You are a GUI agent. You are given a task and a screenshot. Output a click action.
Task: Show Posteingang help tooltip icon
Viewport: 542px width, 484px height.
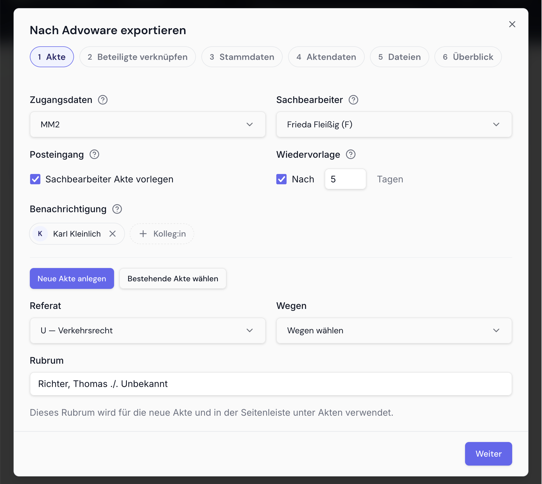(94, 154)
